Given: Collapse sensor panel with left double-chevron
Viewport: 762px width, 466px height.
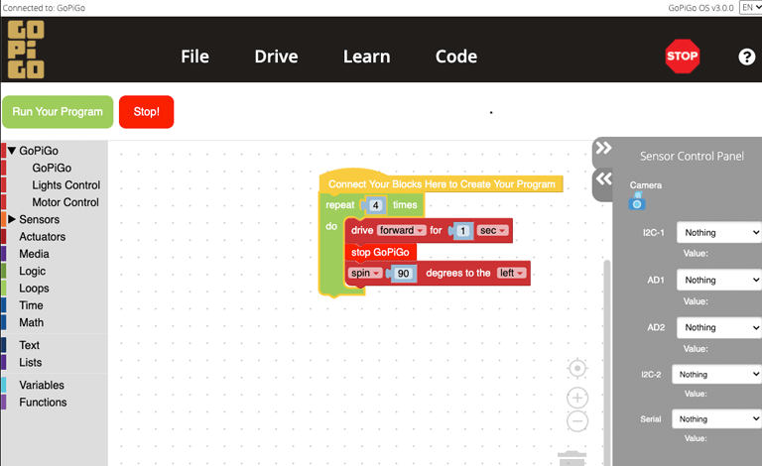Looking at the screenshot, I should [x=603, y=178].
